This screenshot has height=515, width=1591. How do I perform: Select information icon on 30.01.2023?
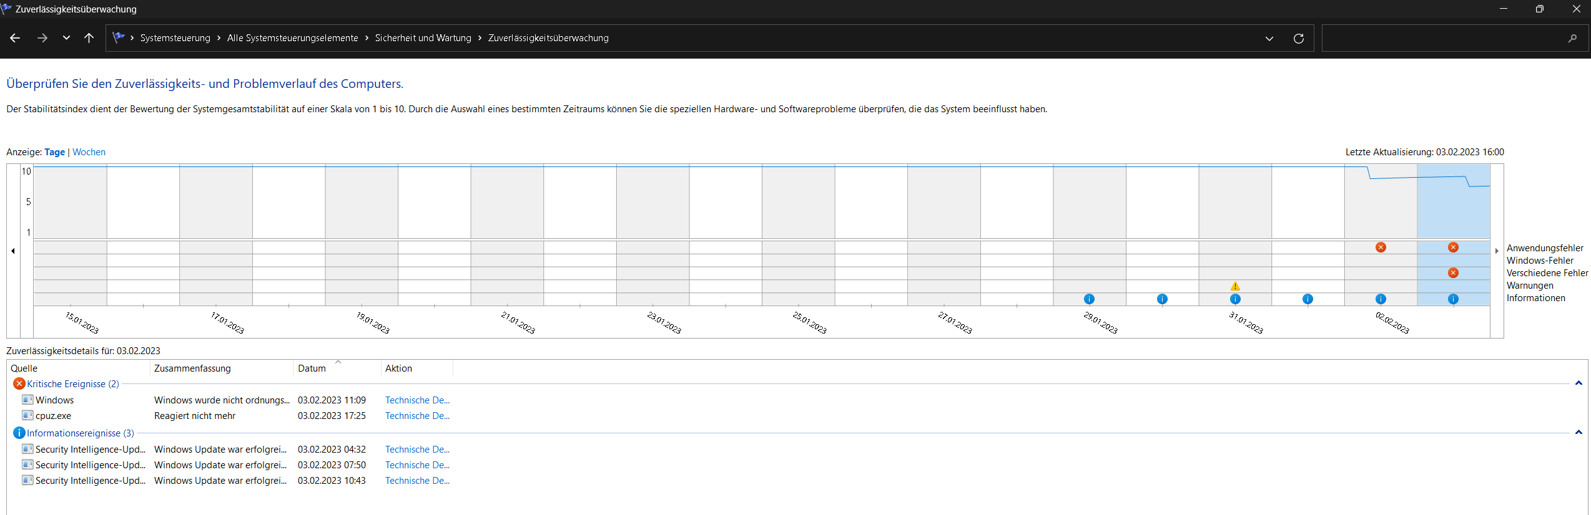click(1162, 299)
